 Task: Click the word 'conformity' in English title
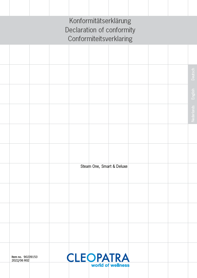pos(121,30)
